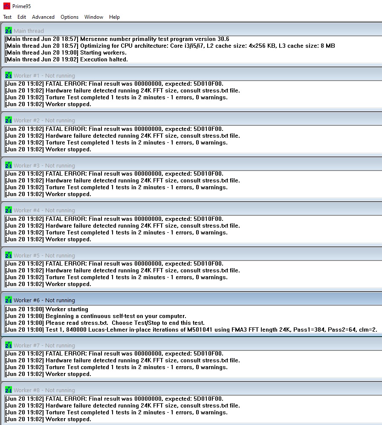
Task: Click Worker #8 'Torture Test completed' line
Action: [116, 413]
